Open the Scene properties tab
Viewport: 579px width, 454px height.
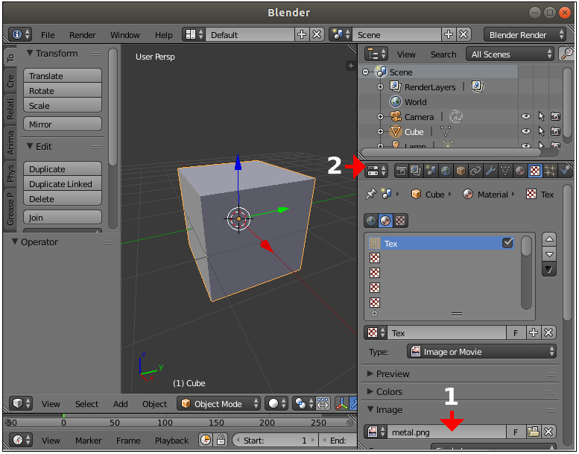tap(431, 171)
